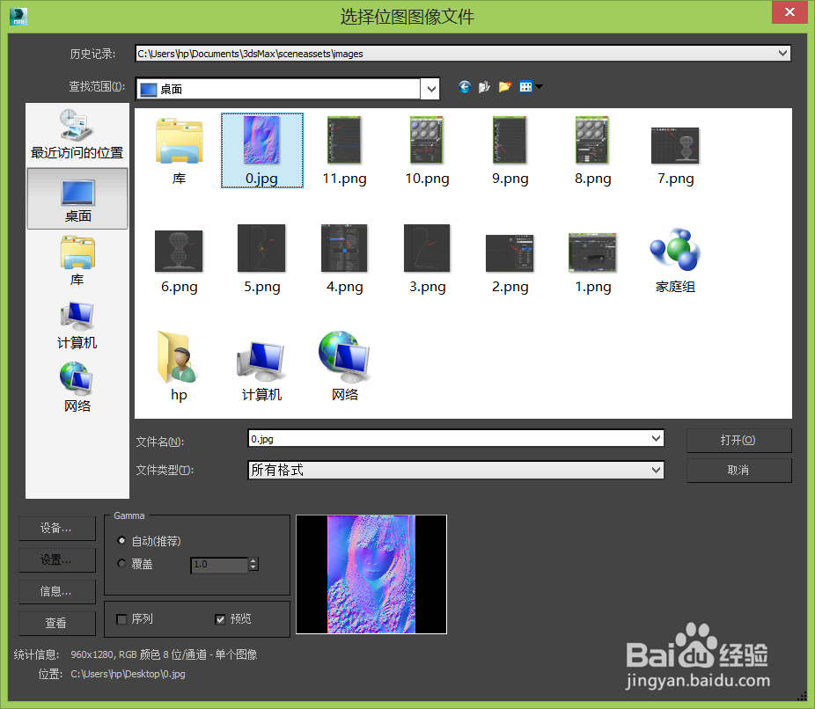
Task: Open the 库 sidebar shortcut
Action: (x=77, y=261)
